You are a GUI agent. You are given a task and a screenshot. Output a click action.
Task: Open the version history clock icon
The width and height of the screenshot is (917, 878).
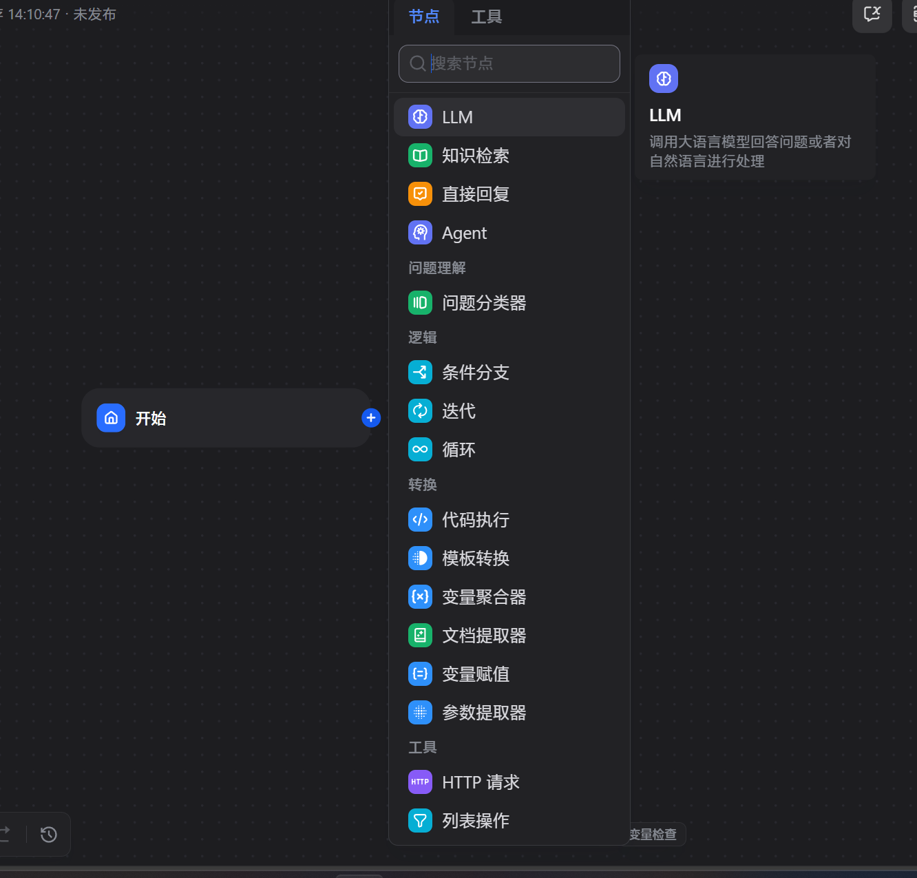coord(49,835)
